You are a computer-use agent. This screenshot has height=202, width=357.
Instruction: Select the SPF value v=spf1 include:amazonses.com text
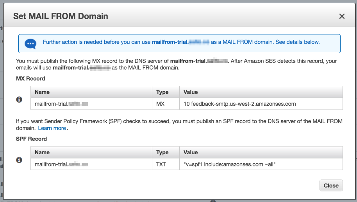[x=230, y=164]
